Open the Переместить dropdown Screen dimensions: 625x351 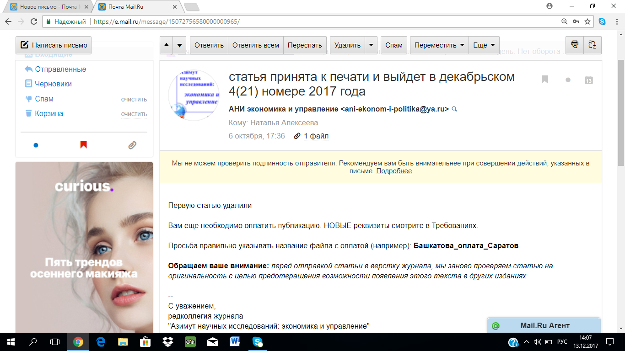(x=439, y=45)
